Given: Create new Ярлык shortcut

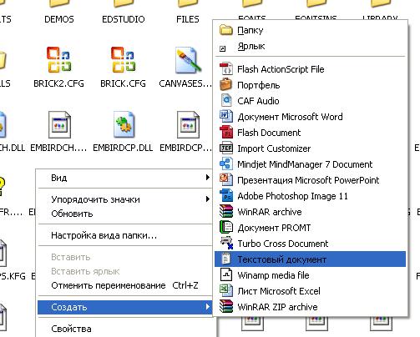Looking at the screenshot, I should pos(310,46).
